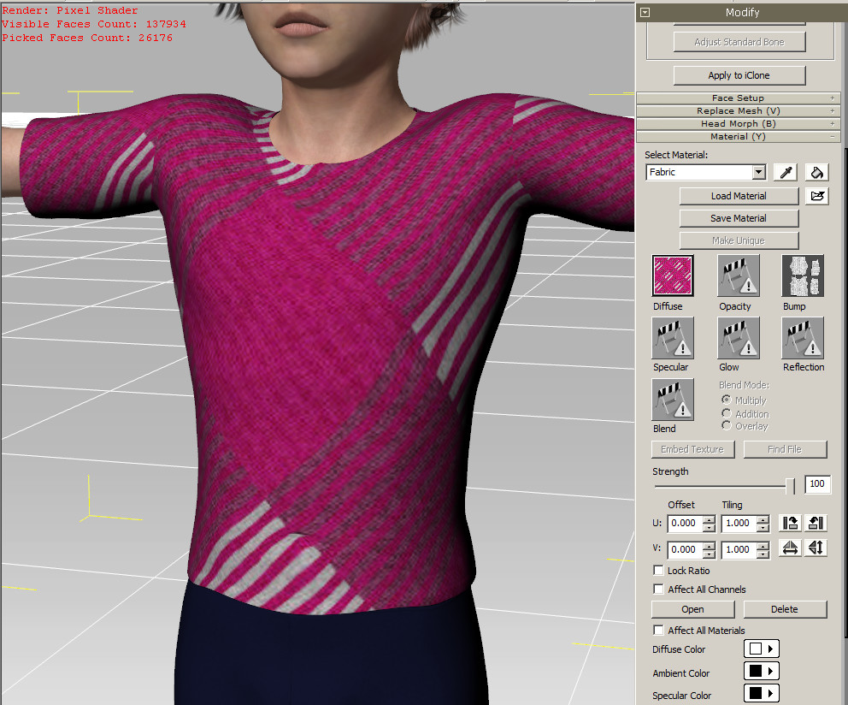Select the Diffuse texture thumbnail

click(673, 275)
